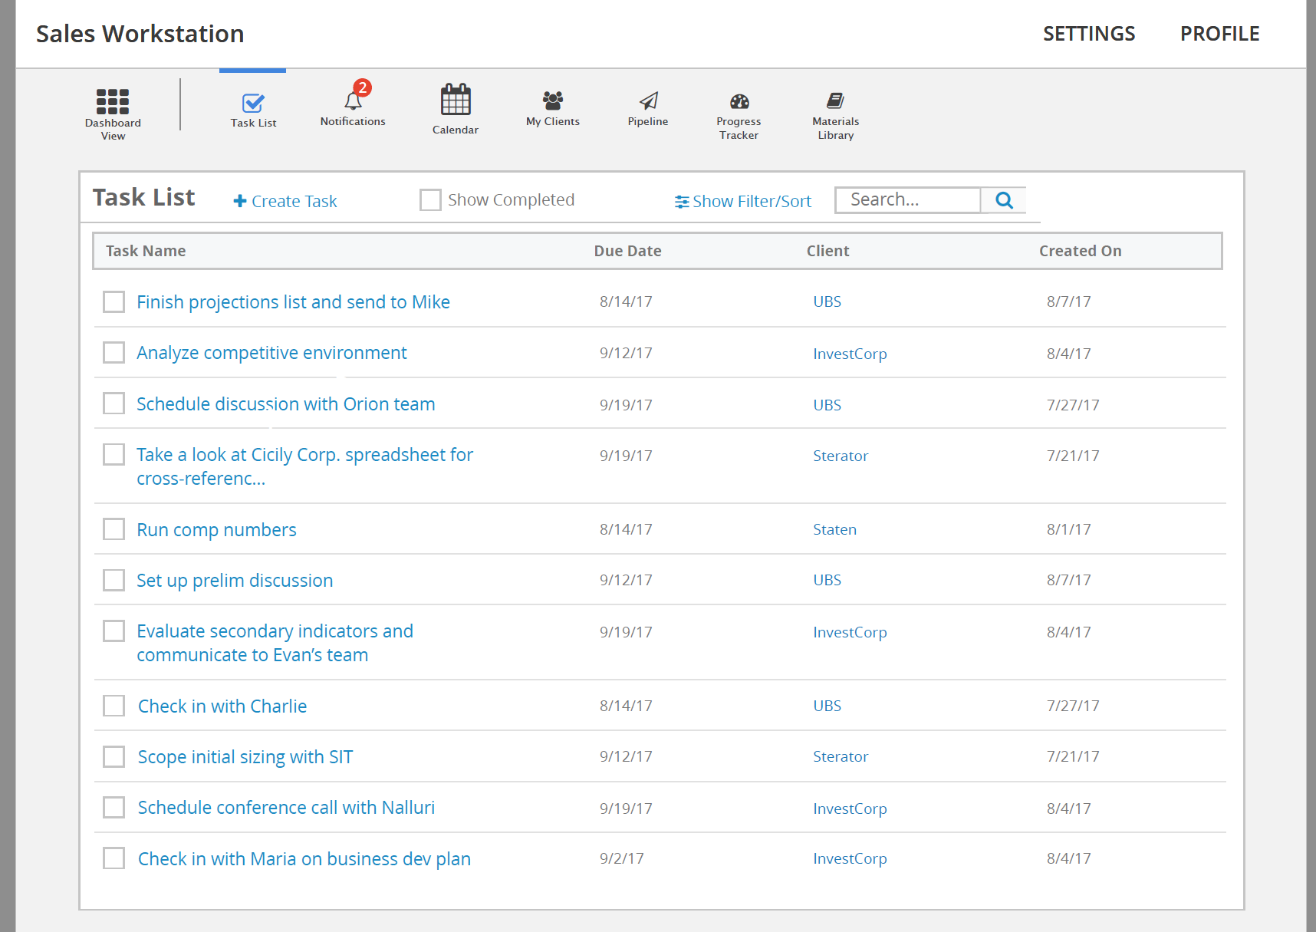Open Evaluate secondary indicators task
Viewport: 1316px width, 932px height.
pyautogui.click(x=275, y=643)
